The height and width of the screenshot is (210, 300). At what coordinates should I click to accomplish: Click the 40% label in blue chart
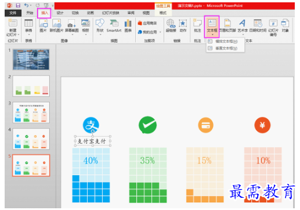[91, 161]
